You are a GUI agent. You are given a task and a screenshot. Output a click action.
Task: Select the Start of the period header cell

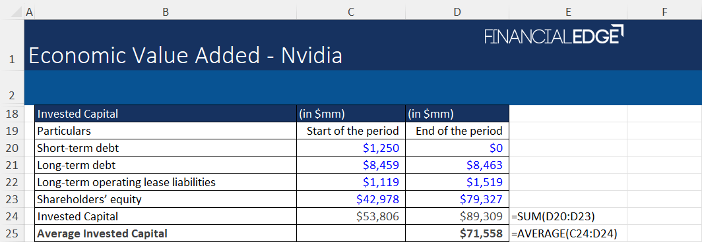351,131
